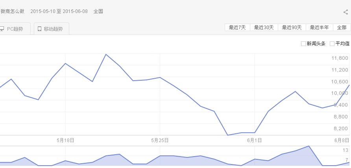Click the lowest point of the trend line
The image size is (351, 168).
[227, 135]
